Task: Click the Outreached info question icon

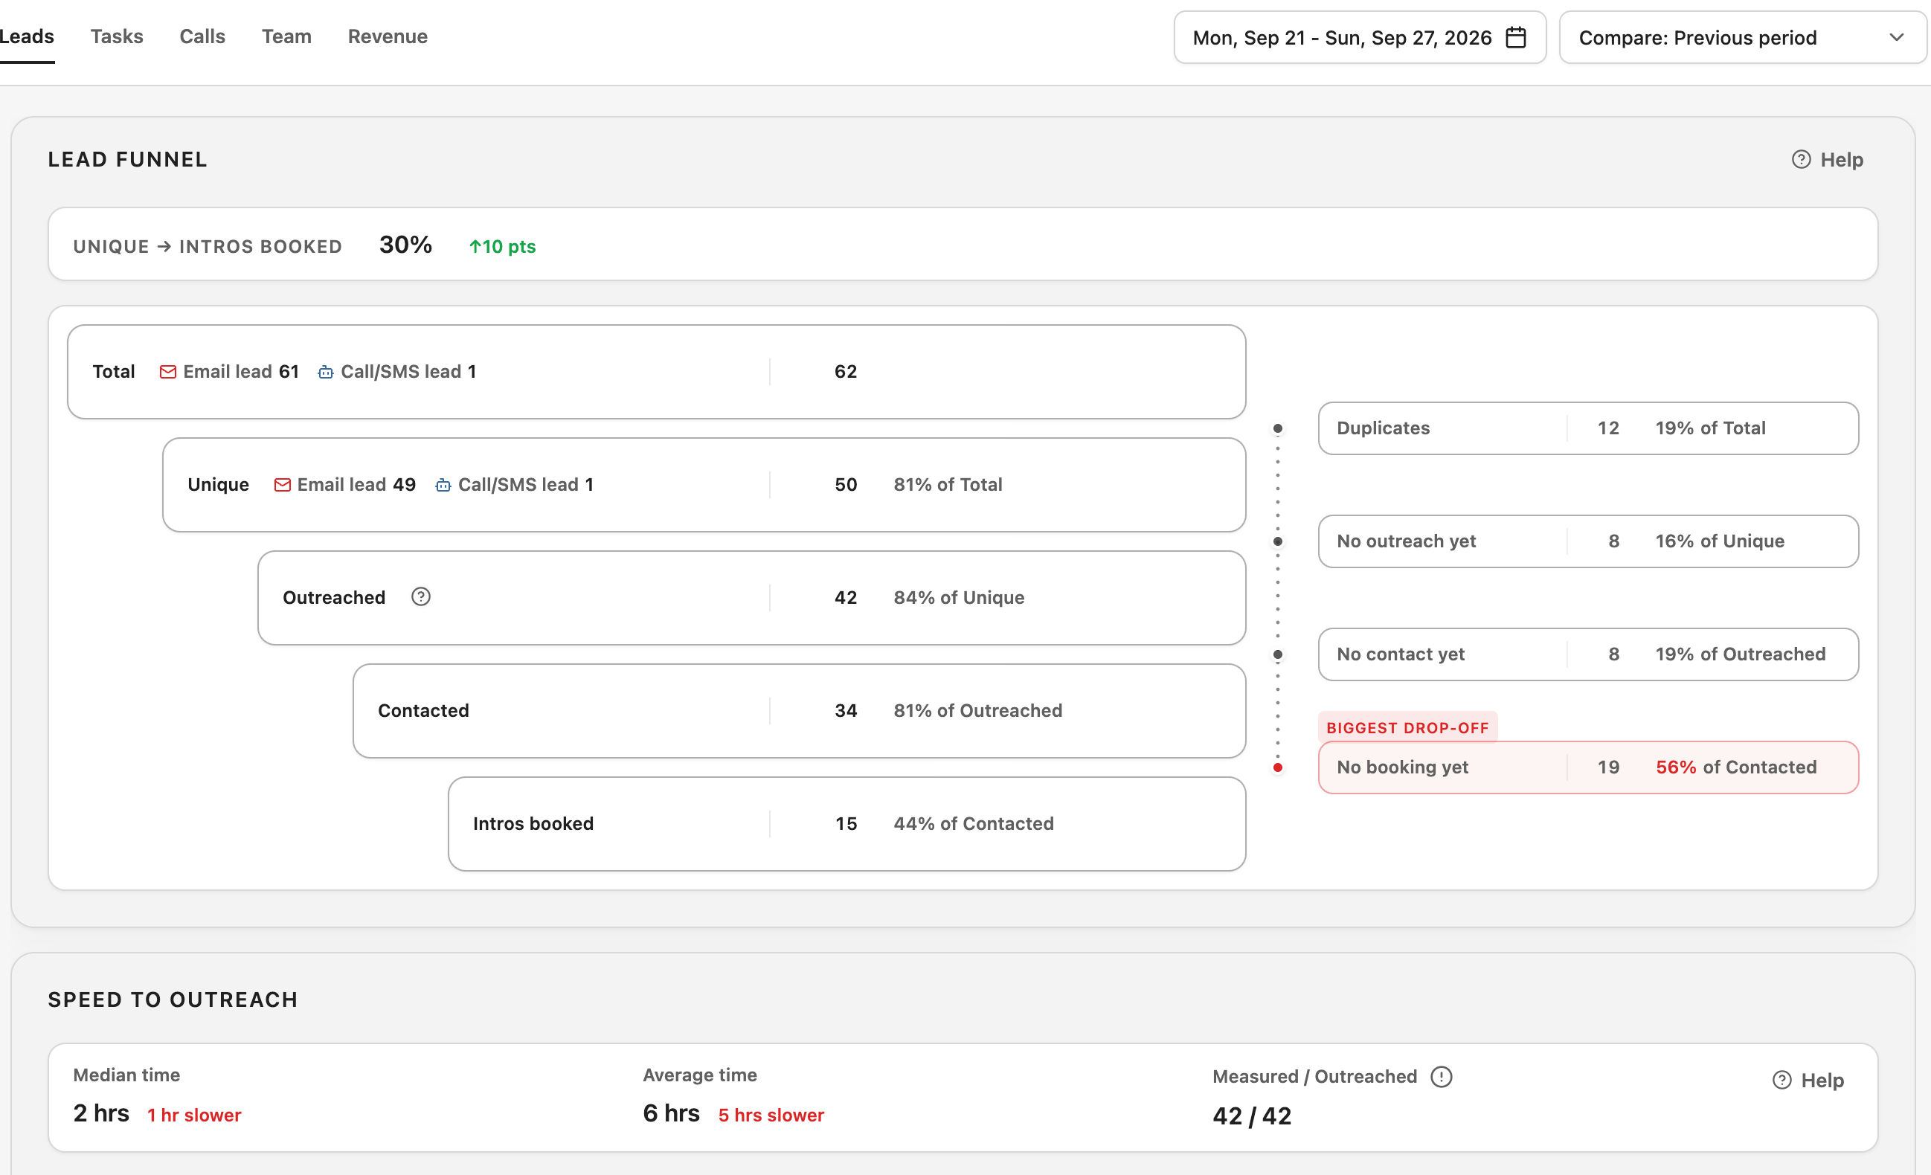Action: [x=421, y=597]
